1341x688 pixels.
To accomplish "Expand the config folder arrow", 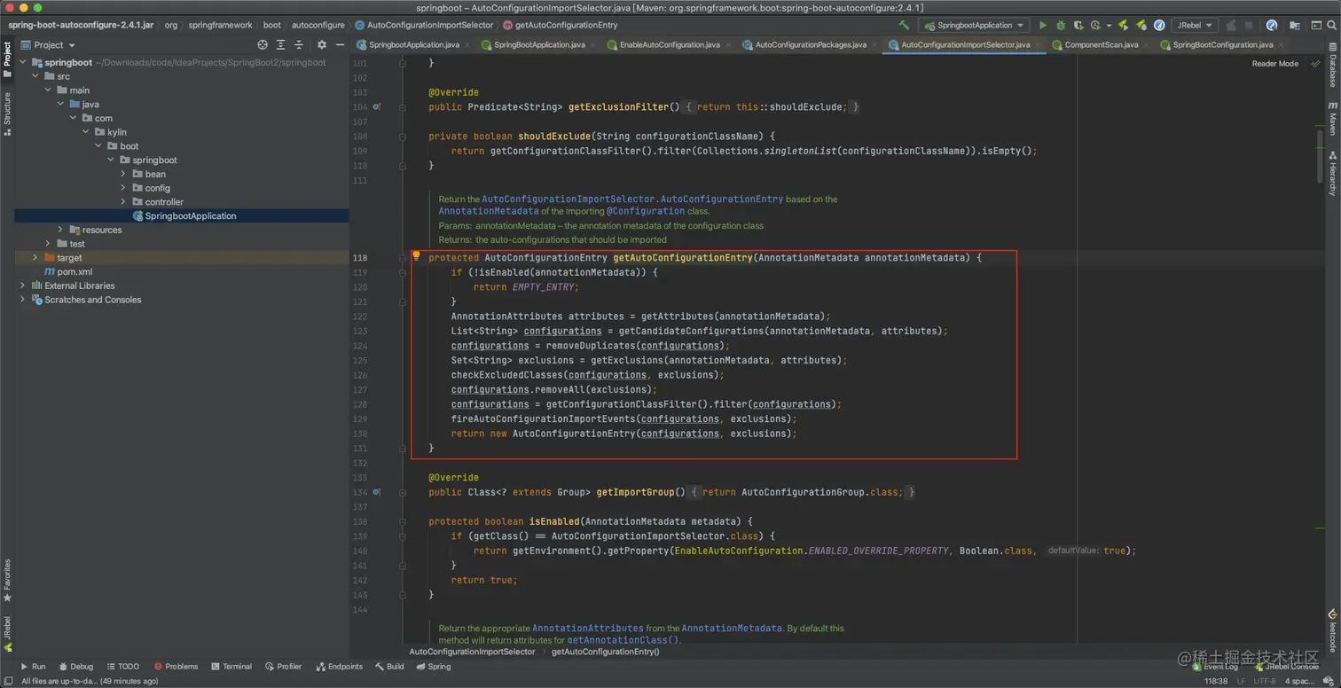I will click(x=123, y=188).
